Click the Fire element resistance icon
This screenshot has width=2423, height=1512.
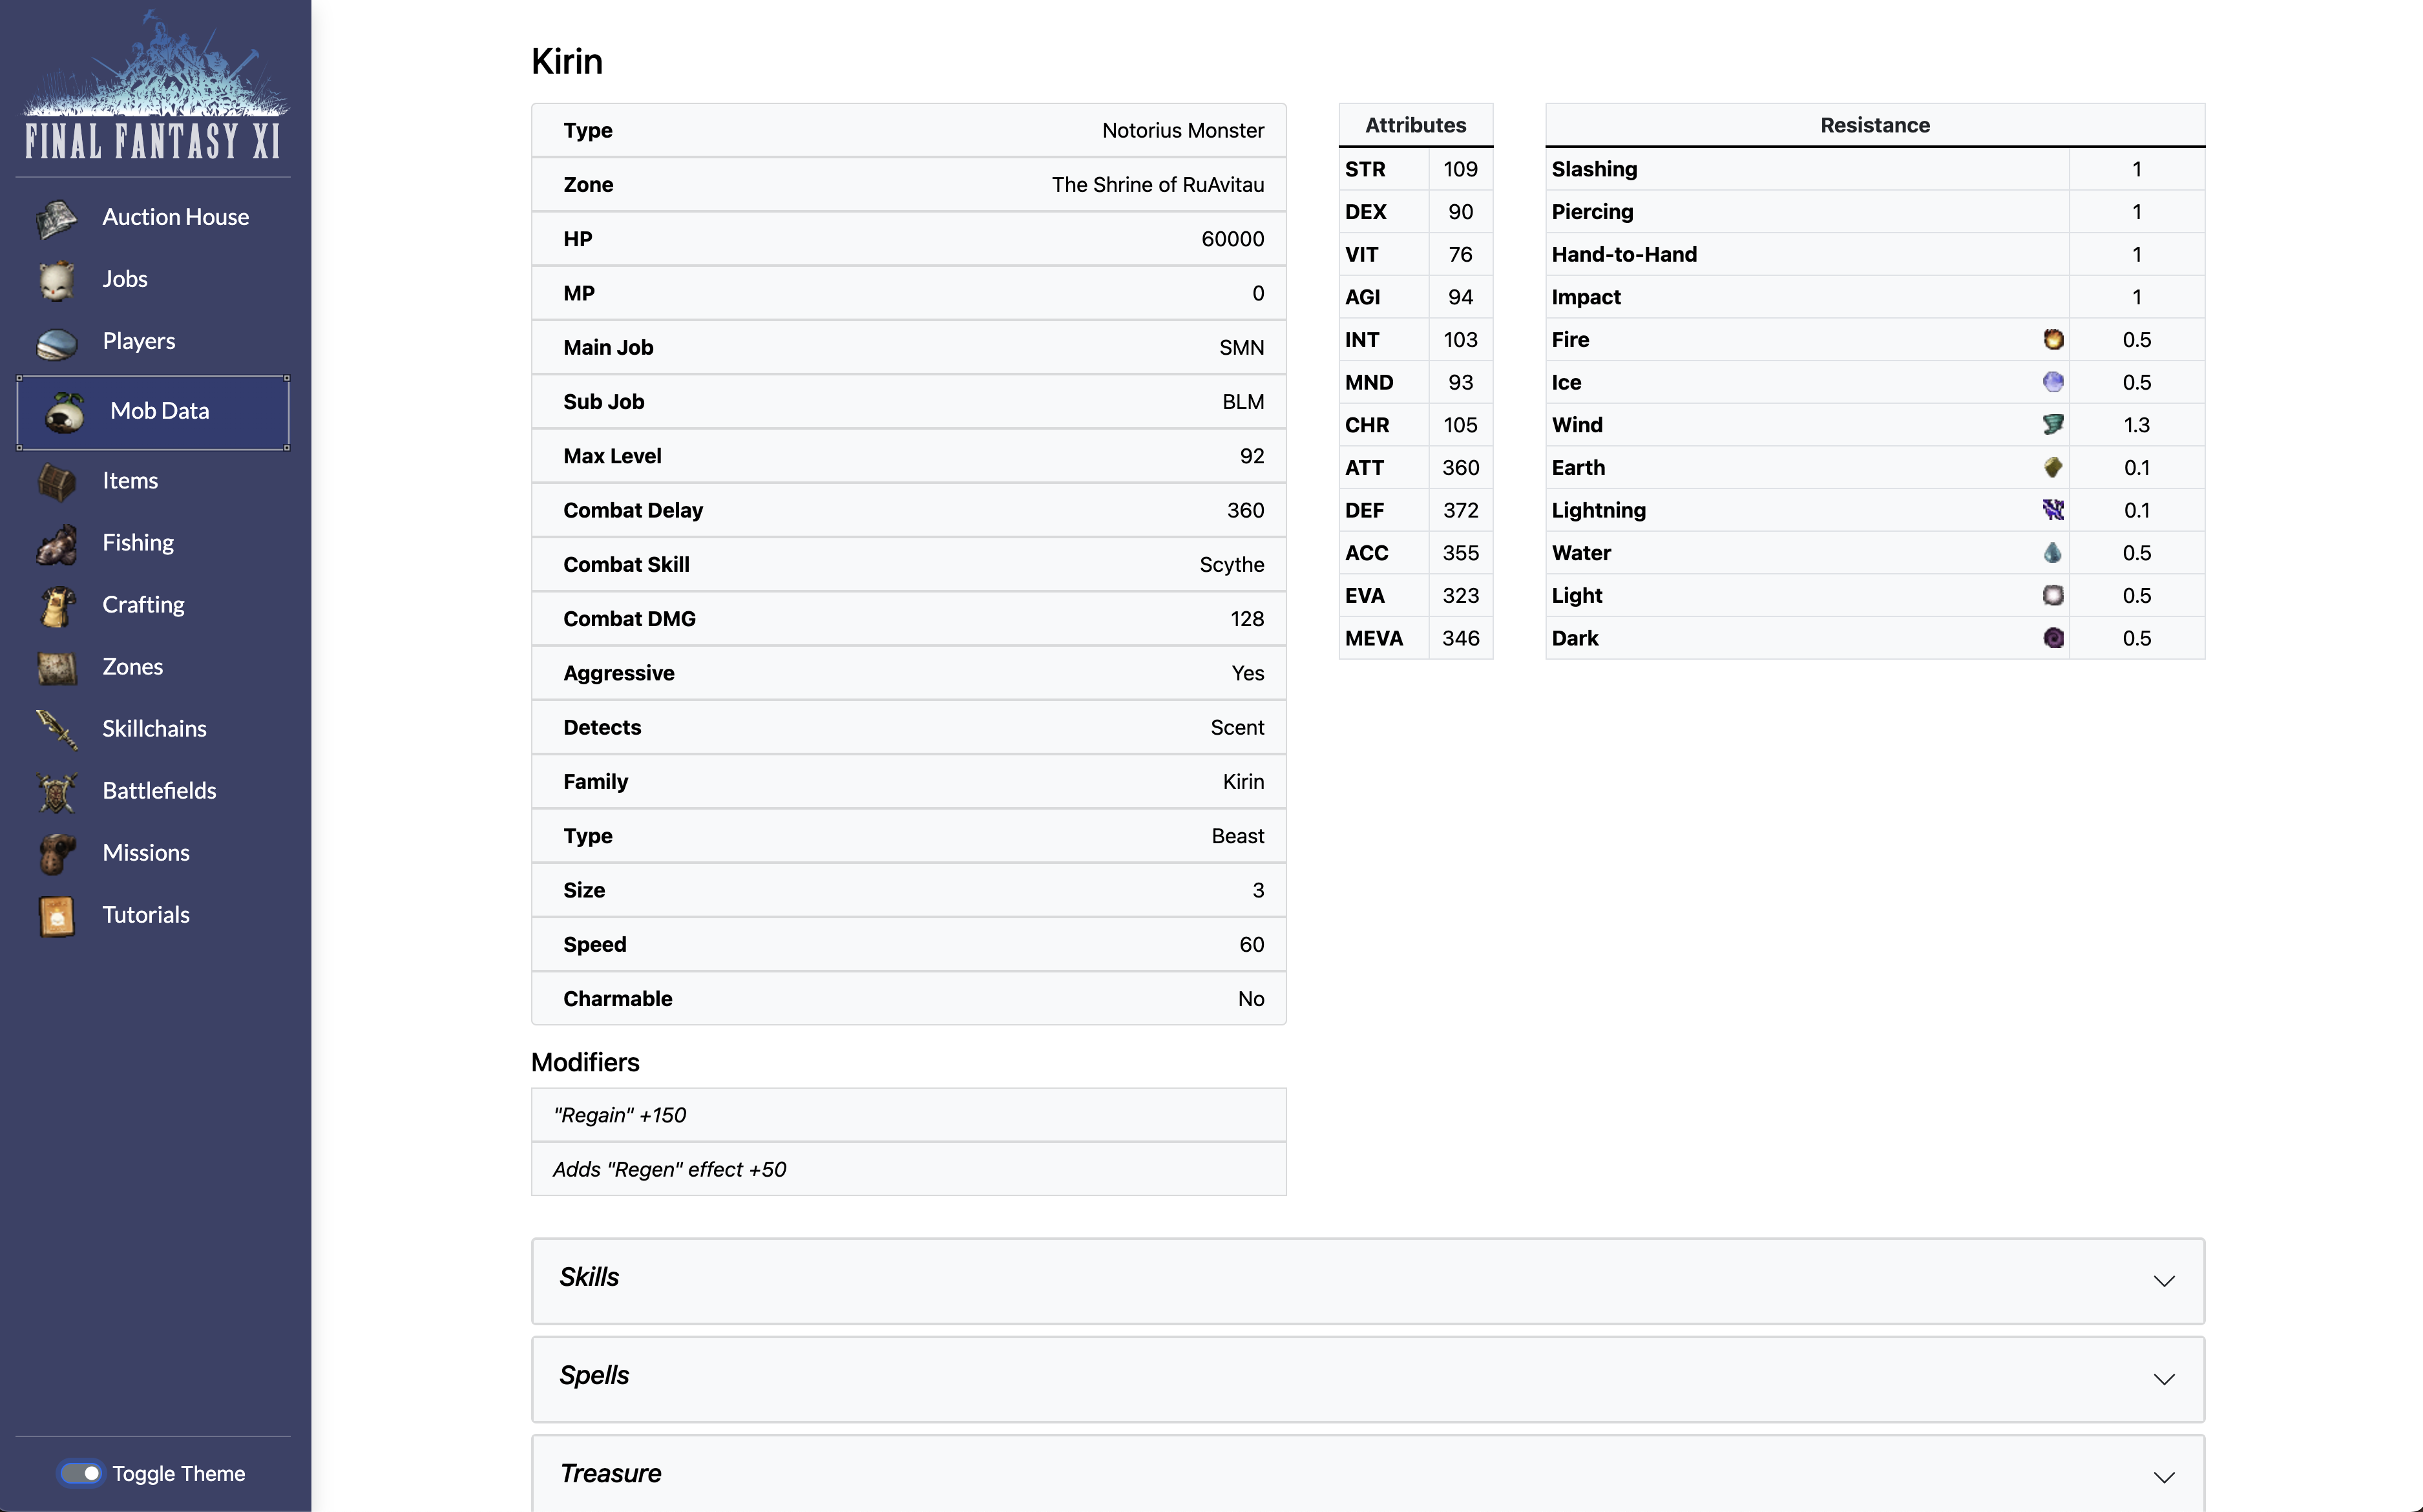coord(2052,340)
